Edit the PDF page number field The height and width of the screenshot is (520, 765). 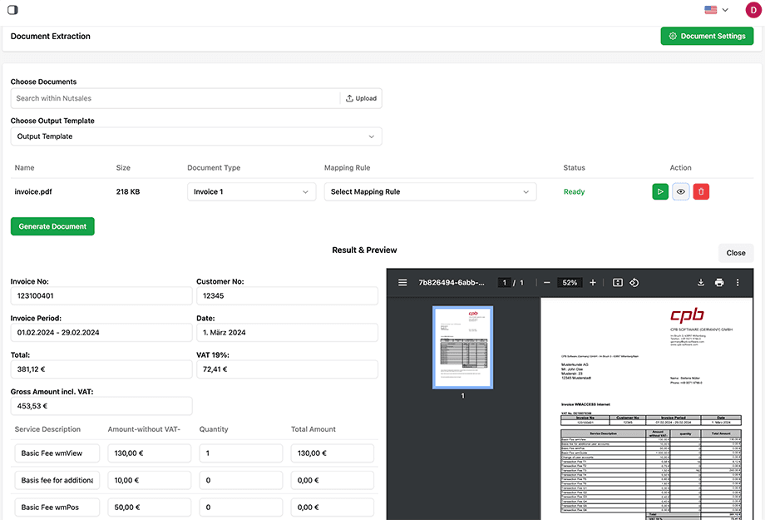(505, 283)
